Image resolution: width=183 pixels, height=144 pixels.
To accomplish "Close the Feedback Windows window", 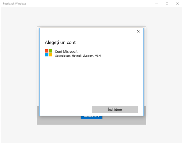I will point(177,4).
